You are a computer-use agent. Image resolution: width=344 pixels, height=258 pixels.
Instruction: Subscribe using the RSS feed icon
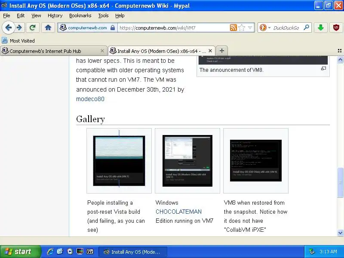tap(233, 28)
